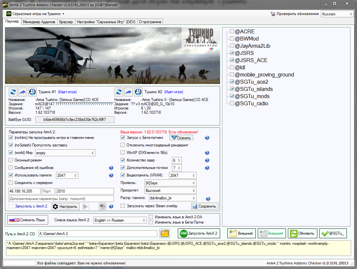
Task: Click the Дополнительные параметры input field
Action: click(61, 199)
